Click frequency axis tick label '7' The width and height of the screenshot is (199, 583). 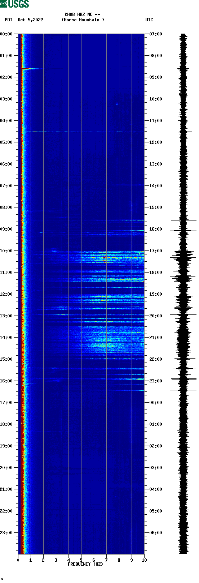pyautogui.click(x=106, y=560)
